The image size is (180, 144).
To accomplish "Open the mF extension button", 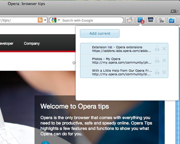I will [x=172, y=20].
